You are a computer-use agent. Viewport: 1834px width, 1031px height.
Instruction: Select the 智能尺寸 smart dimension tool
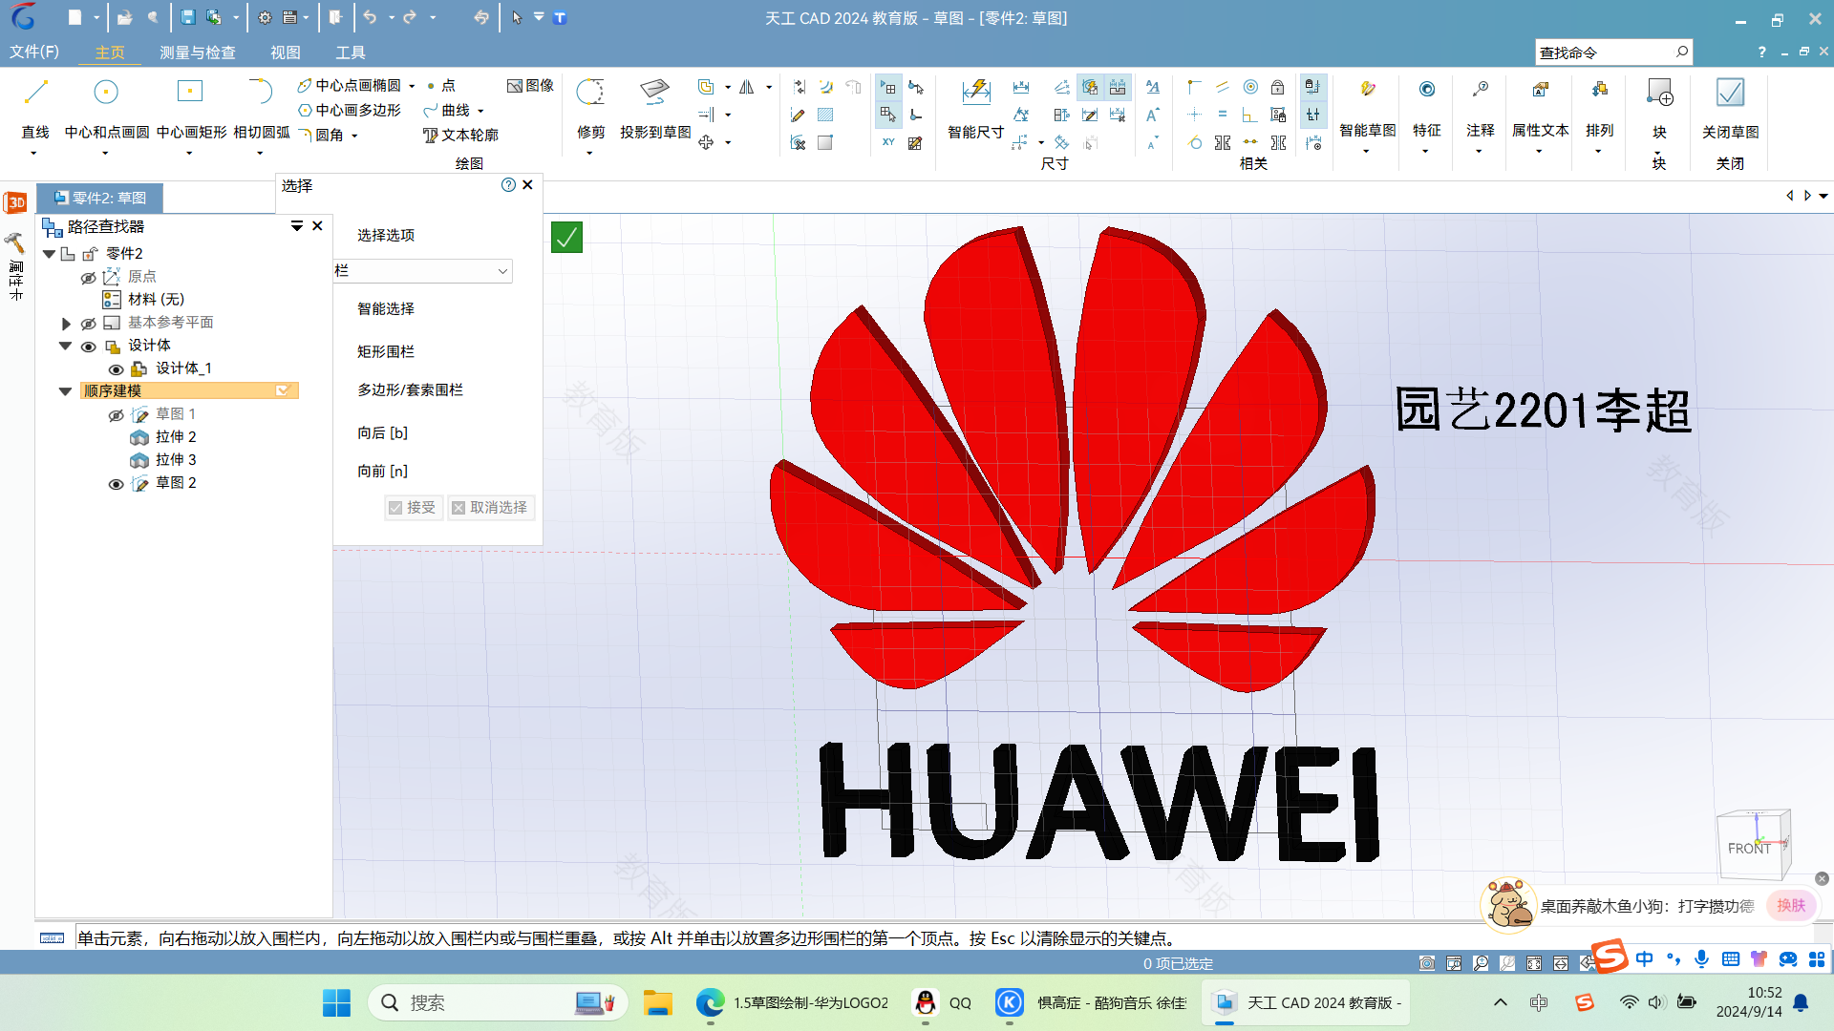(x=975, y=93)
